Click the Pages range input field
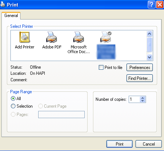164x151 pixels. 61,115
